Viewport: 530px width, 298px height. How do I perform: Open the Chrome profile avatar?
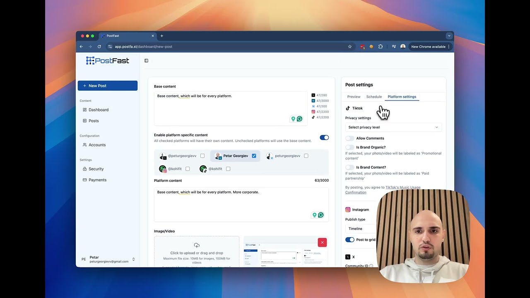pos(403,47)
